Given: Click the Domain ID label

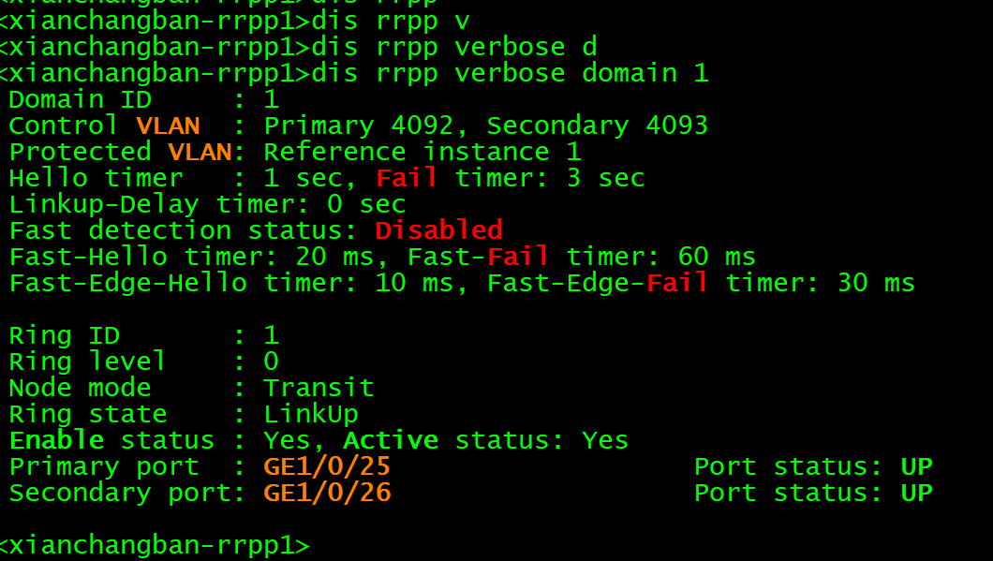Looking at the screenshot, I should coord(80,99).
